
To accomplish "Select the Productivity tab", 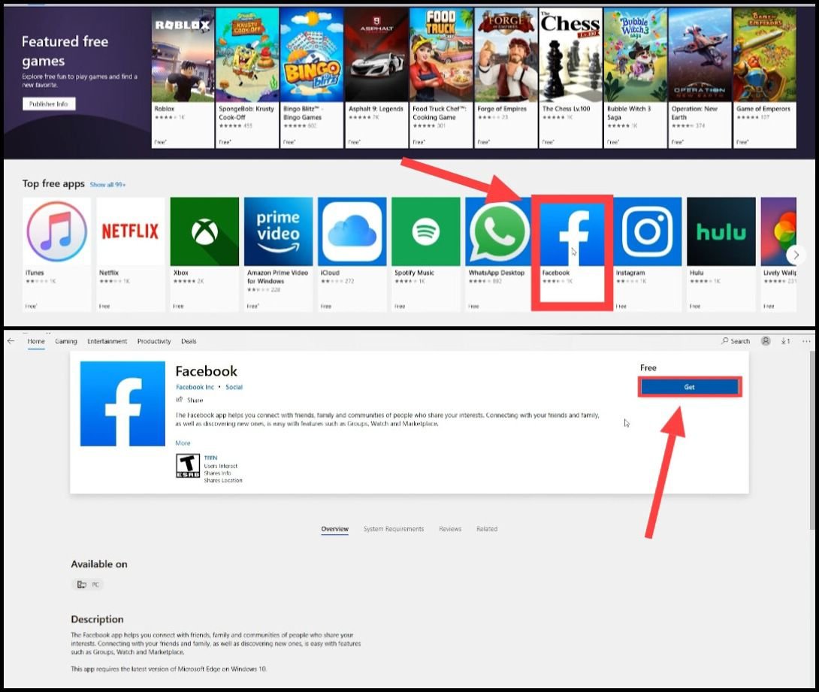I will pos(154,341).
